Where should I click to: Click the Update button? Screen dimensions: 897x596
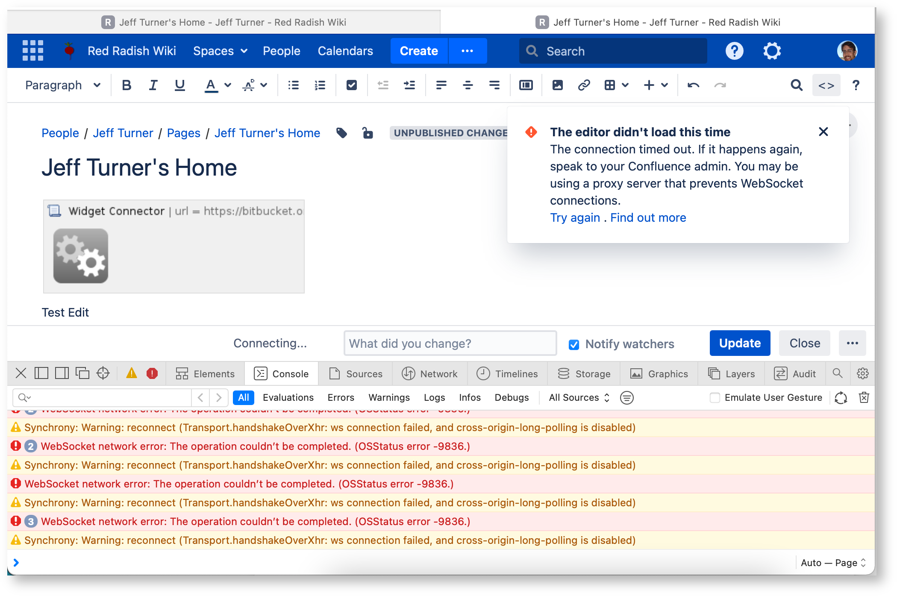(740, 343)
